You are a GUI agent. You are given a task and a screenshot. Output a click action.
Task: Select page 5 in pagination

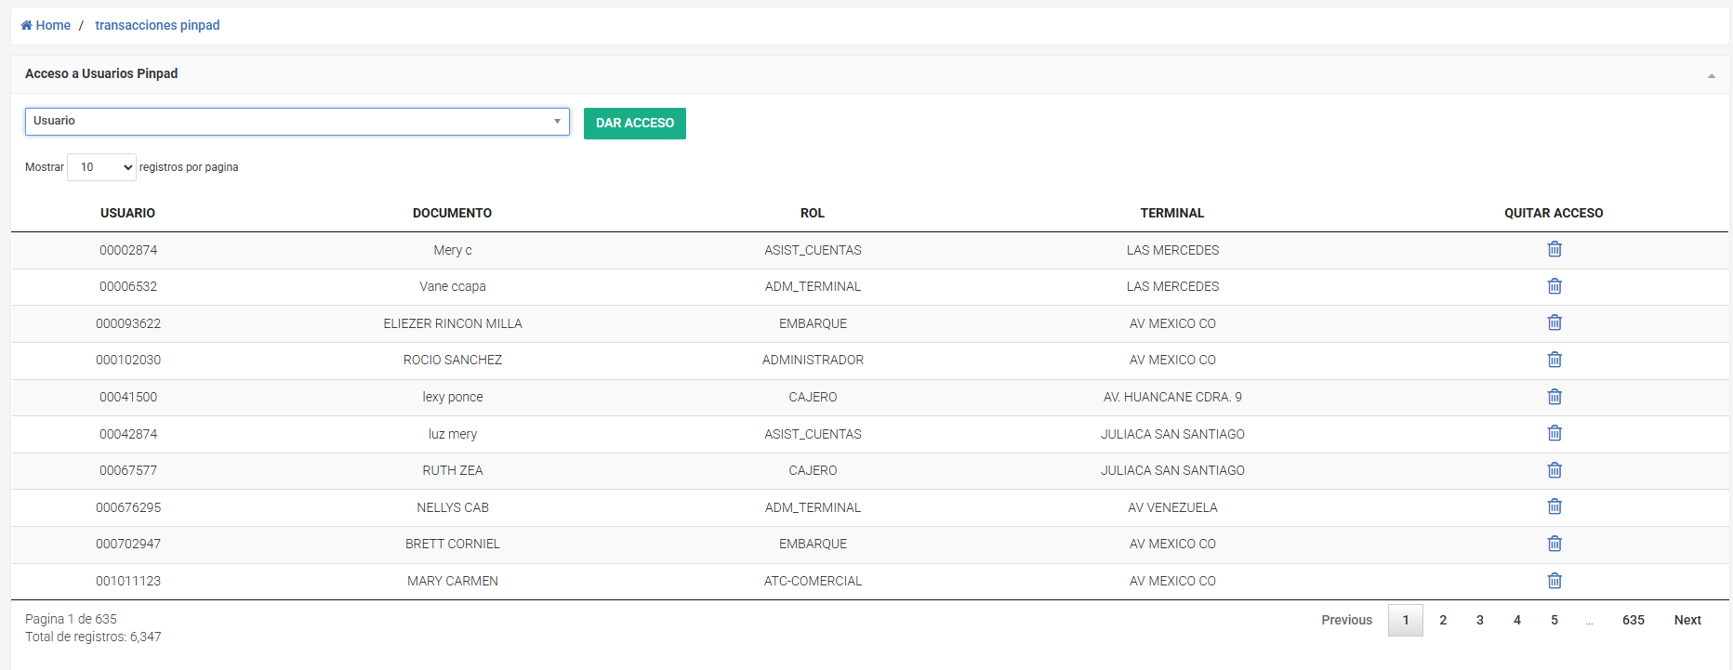coord(1554,620)
